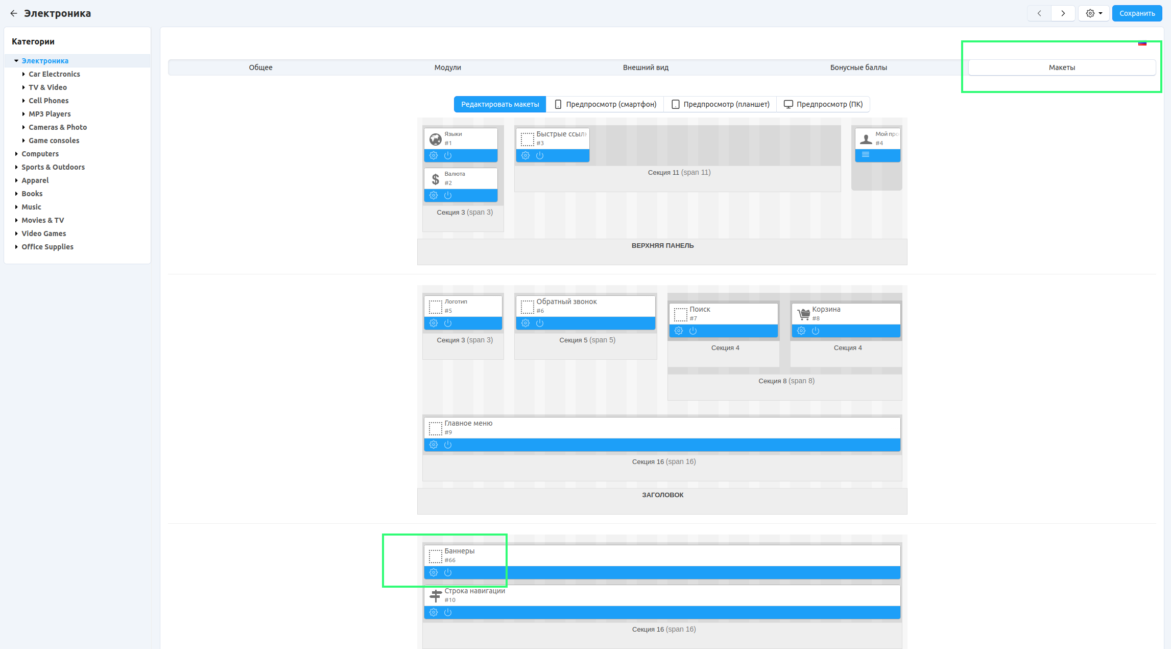Go to next category with right chevron
Viewport: 1171px width, 649px height.
pyautogui.click(x=1063, y=13)
